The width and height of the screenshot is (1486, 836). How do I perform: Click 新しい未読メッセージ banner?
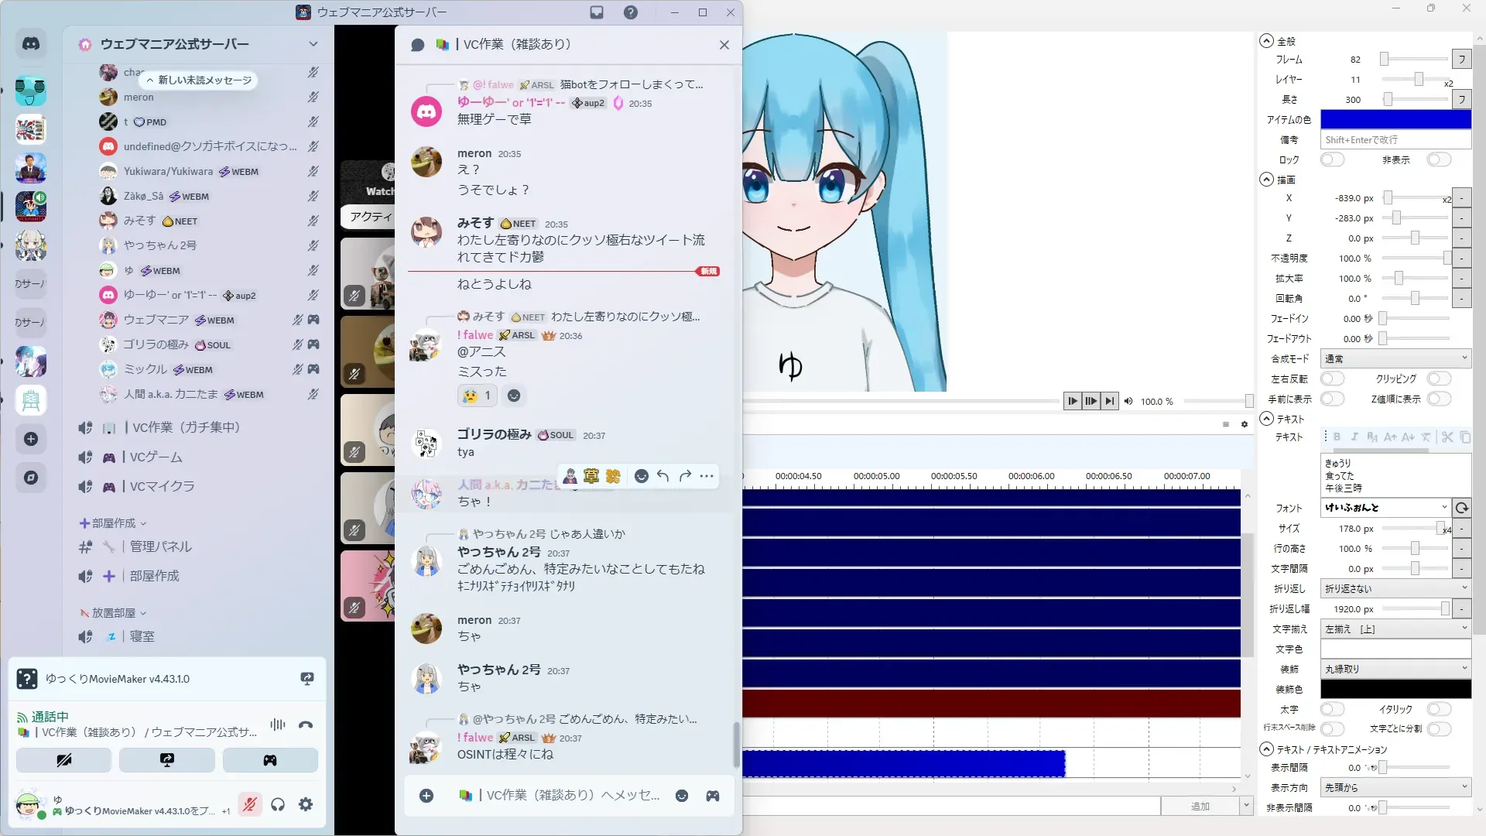[199, 80]
